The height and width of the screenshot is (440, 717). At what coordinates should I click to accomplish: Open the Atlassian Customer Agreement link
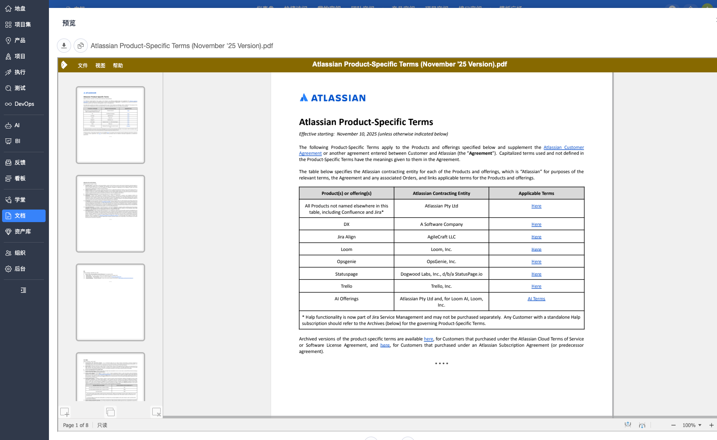pyautogui.click(x=563, y=147)
